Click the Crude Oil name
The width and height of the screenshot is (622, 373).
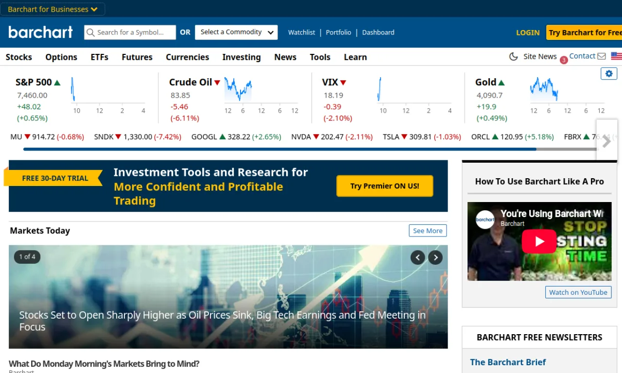190,82
